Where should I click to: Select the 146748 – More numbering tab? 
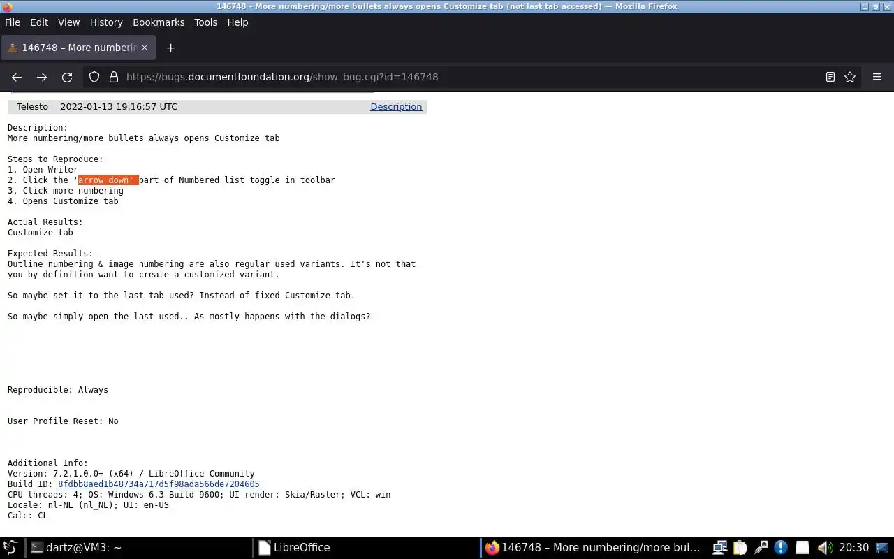tap(78, 48)
